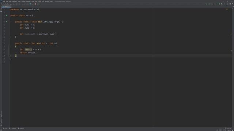Click the add method breadcrumb in navigation bar
Screen dimensions: 234x131
click(37, 4)
